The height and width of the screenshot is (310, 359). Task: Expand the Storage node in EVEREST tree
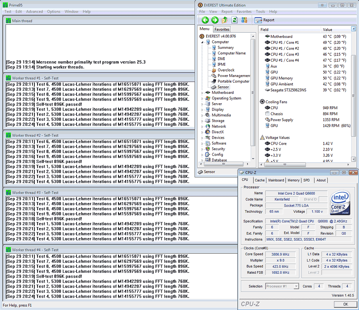pos(202,121)
